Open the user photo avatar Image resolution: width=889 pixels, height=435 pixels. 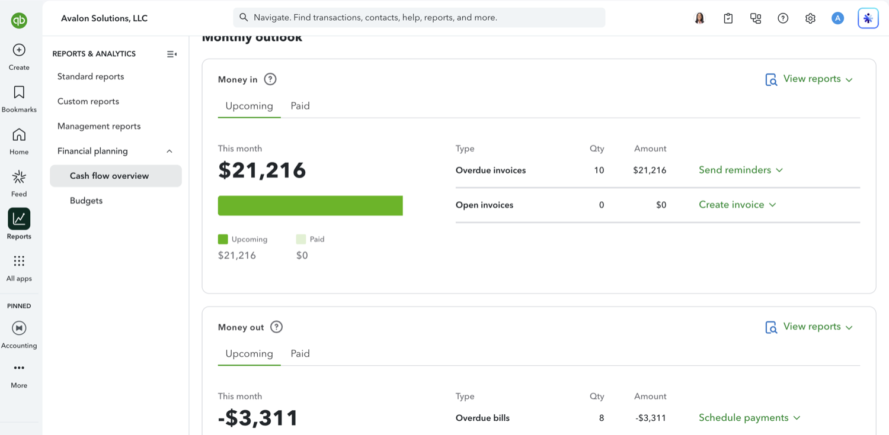click(x=700, y=18)
